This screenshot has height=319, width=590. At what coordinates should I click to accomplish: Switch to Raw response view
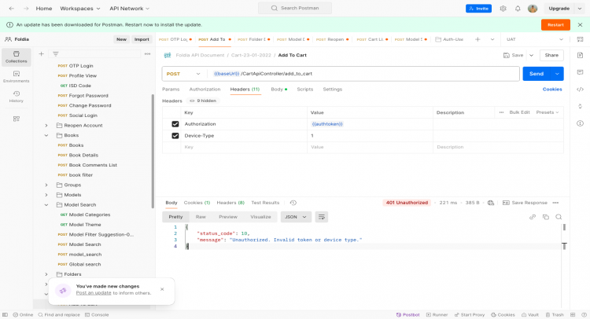tap(201, 217)
